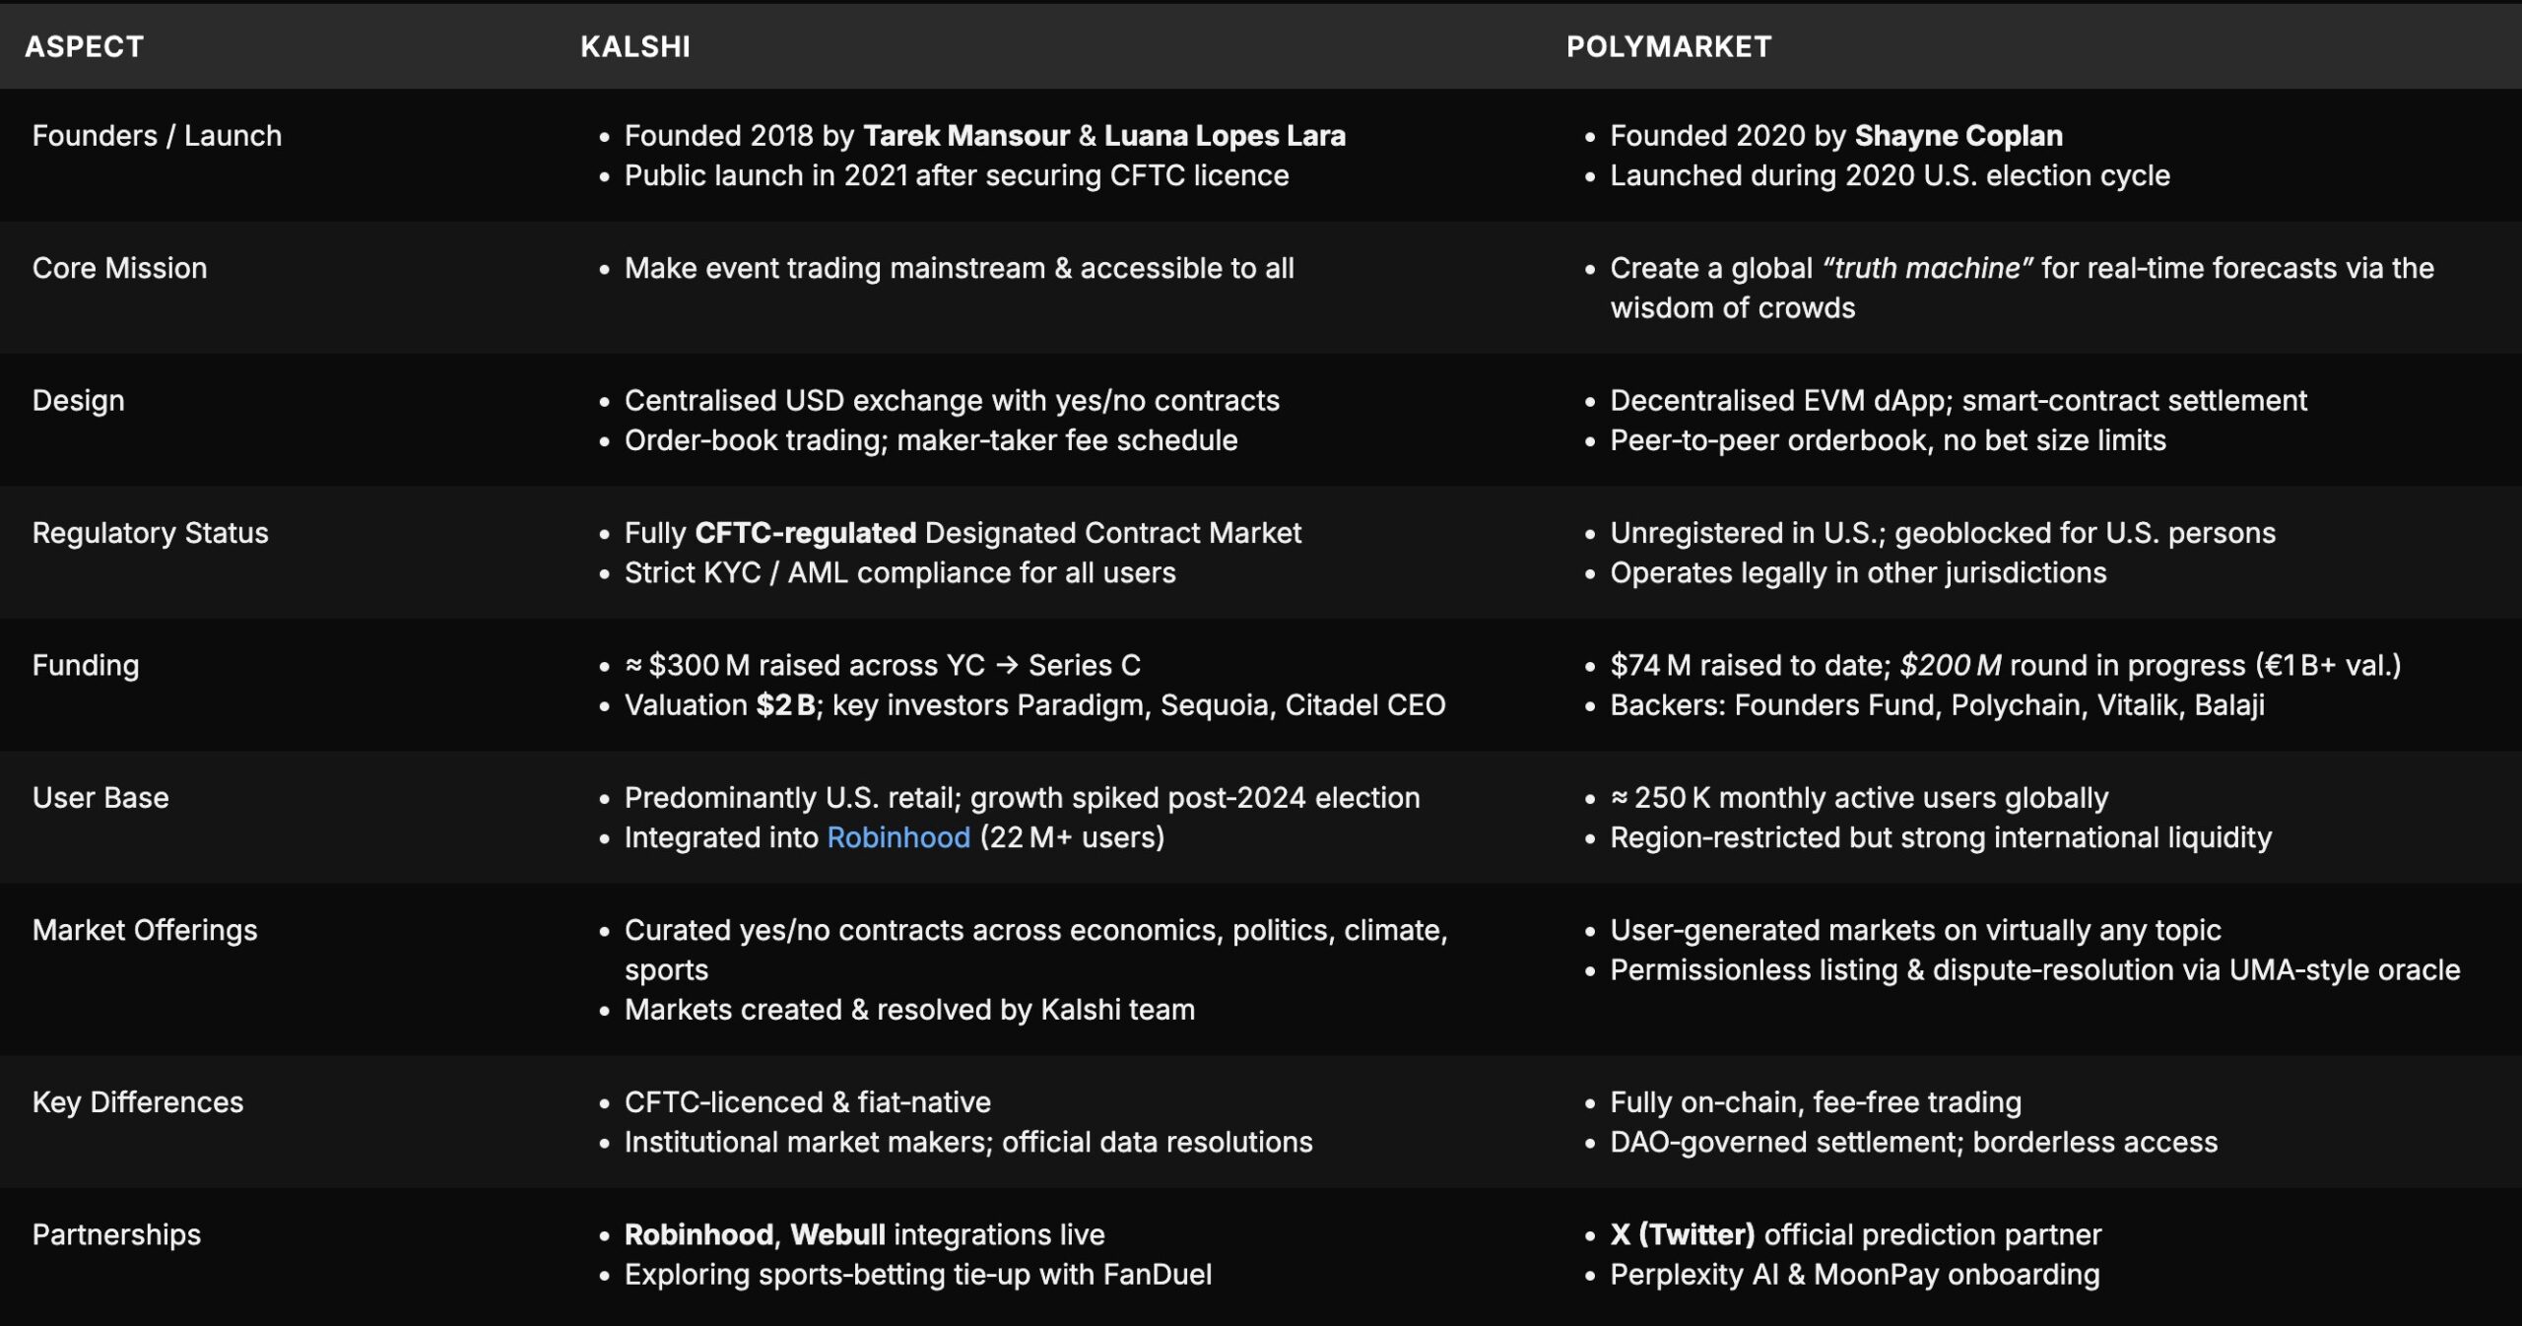The width and height of the screenshot is (2522, 1326).
Task: Click the KALSHI column header
Action: pyautogui.click(x=635, y=46)
